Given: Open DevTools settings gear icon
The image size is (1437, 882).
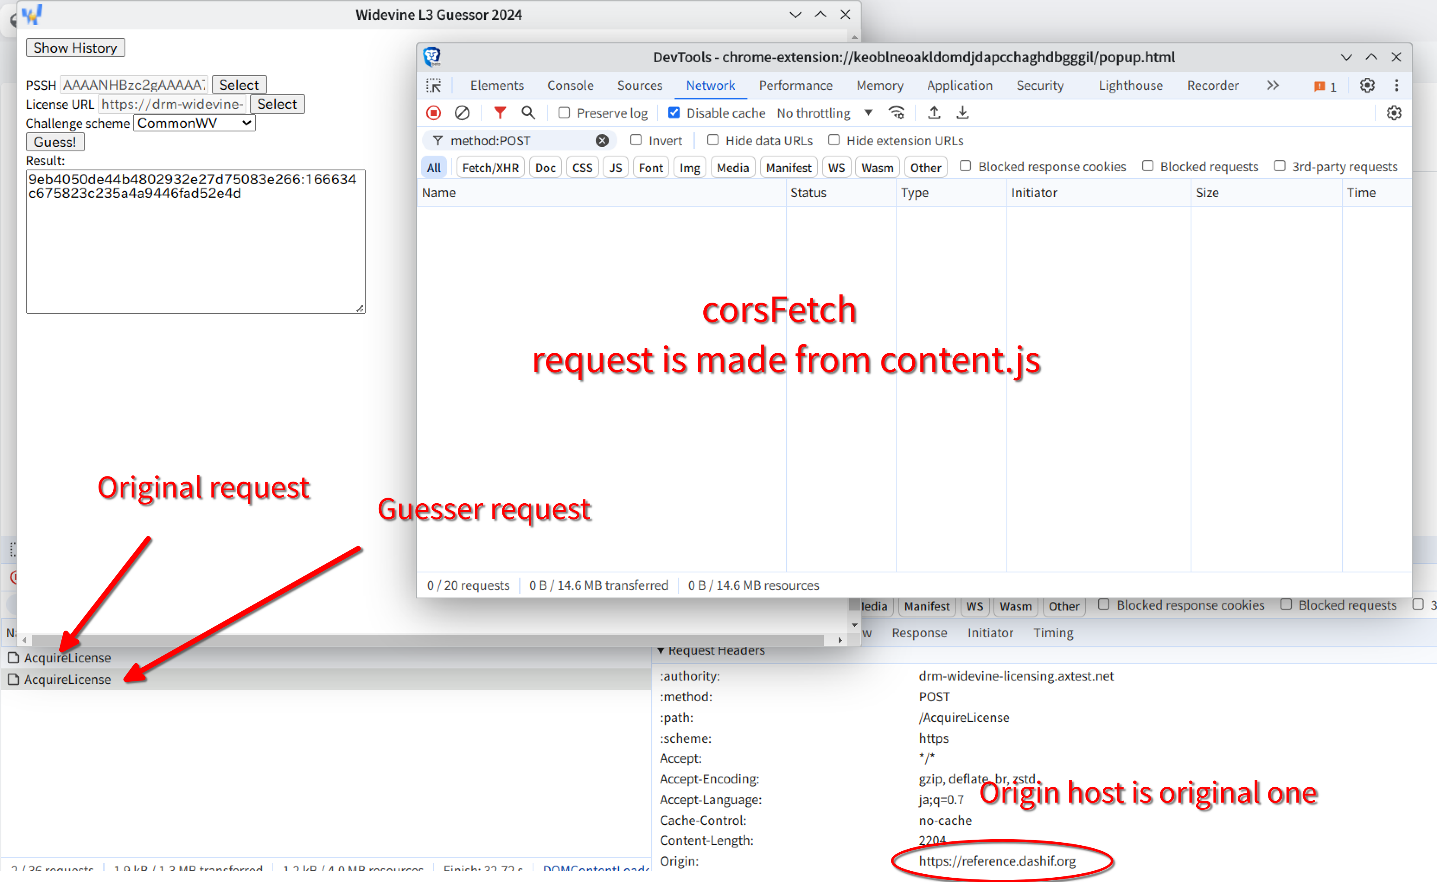Looking at the screenshot, I should point(1367,86).
